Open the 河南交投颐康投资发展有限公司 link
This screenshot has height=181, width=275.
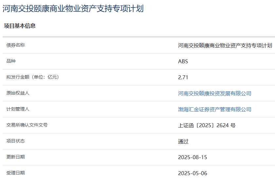tap(215, 94)
